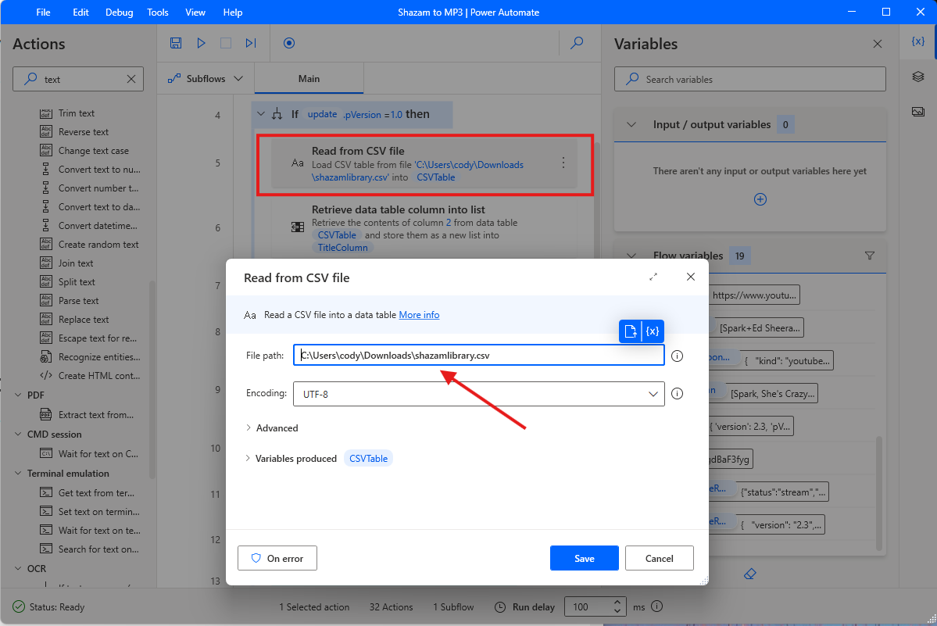The height and width of the screenshot is (626, 937).
Task: Click inside the File path input field
Action: [478, 355]
